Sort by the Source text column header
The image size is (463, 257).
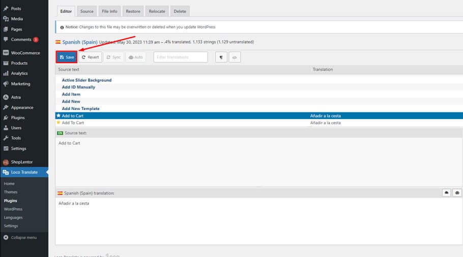[69, 69]
